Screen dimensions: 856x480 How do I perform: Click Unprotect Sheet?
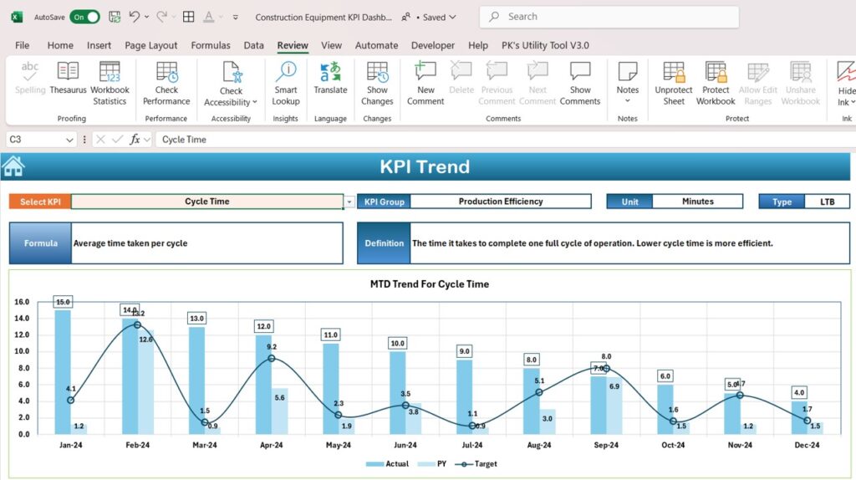[673, 84]
